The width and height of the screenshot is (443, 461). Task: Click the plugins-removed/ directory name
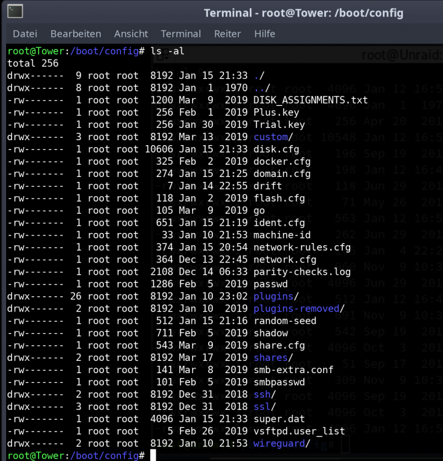(x=299, y=309)
